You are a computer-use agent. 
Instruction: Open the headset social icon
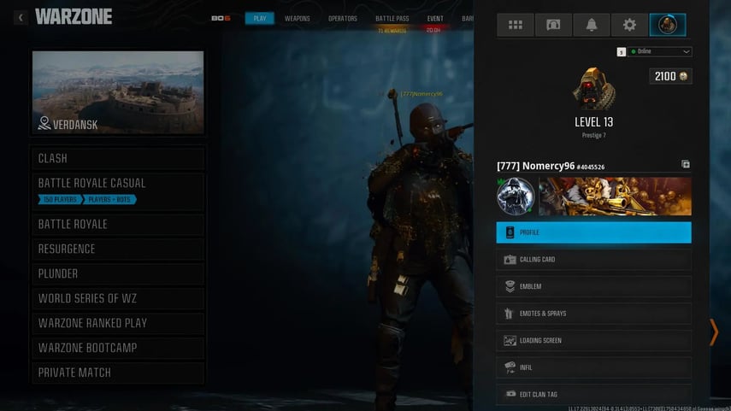(x=553, y=25)
